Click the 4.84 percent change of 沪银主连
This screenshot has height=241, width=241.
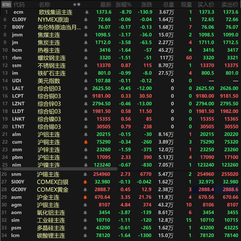125,205
